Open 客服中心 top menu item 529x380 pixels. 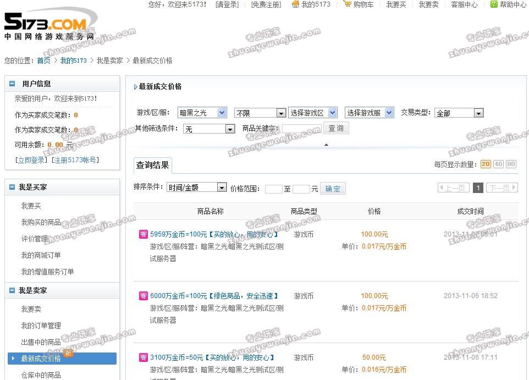[x=464, y=4]
